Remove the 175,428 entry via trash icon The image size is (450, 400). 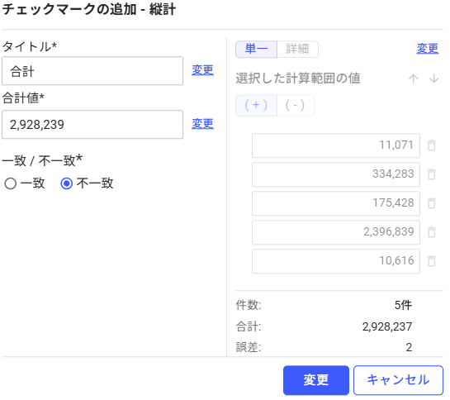431,203
